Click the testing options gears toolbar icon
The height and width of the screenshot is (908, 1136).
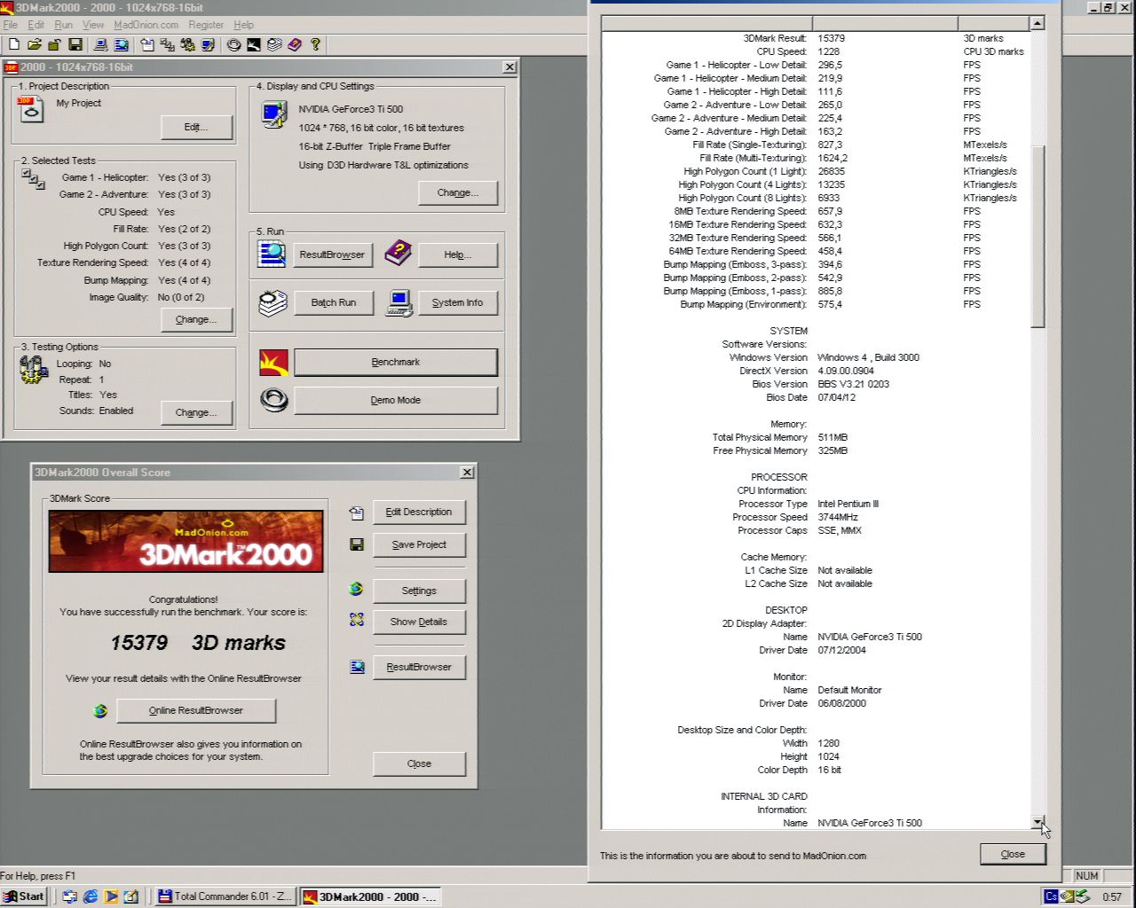pyautogui.click(x=187, y=44)
